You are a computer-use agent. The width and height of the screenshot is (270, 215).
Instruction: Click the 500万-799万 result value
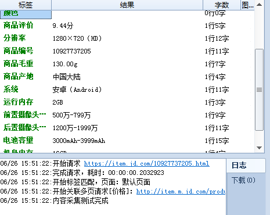71,115
